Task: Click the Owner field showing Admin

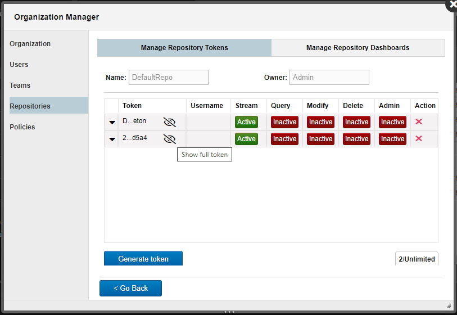Action: click(329, 77)
